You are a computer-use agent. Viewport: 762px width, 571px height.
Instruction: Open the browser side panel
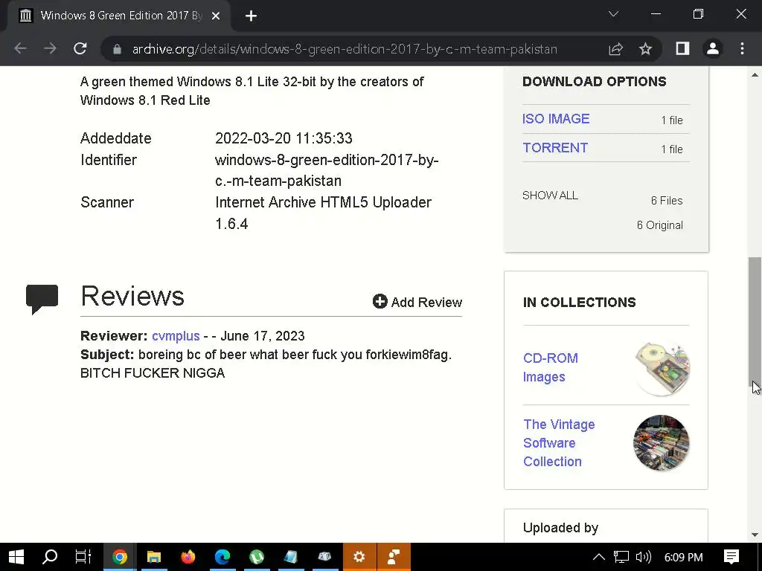point(683,48)
